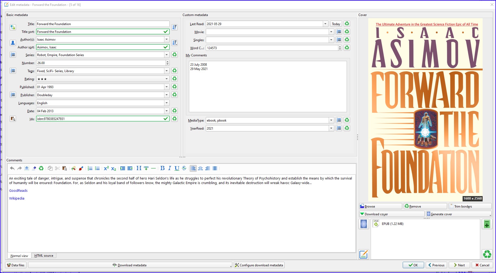Open the Published date picker dropdown

[x=167, y=87]
